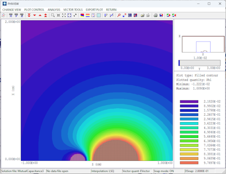The image size is (226, 174).
Task: Click the blue striped field lines icon
Action: click(130, 15)
